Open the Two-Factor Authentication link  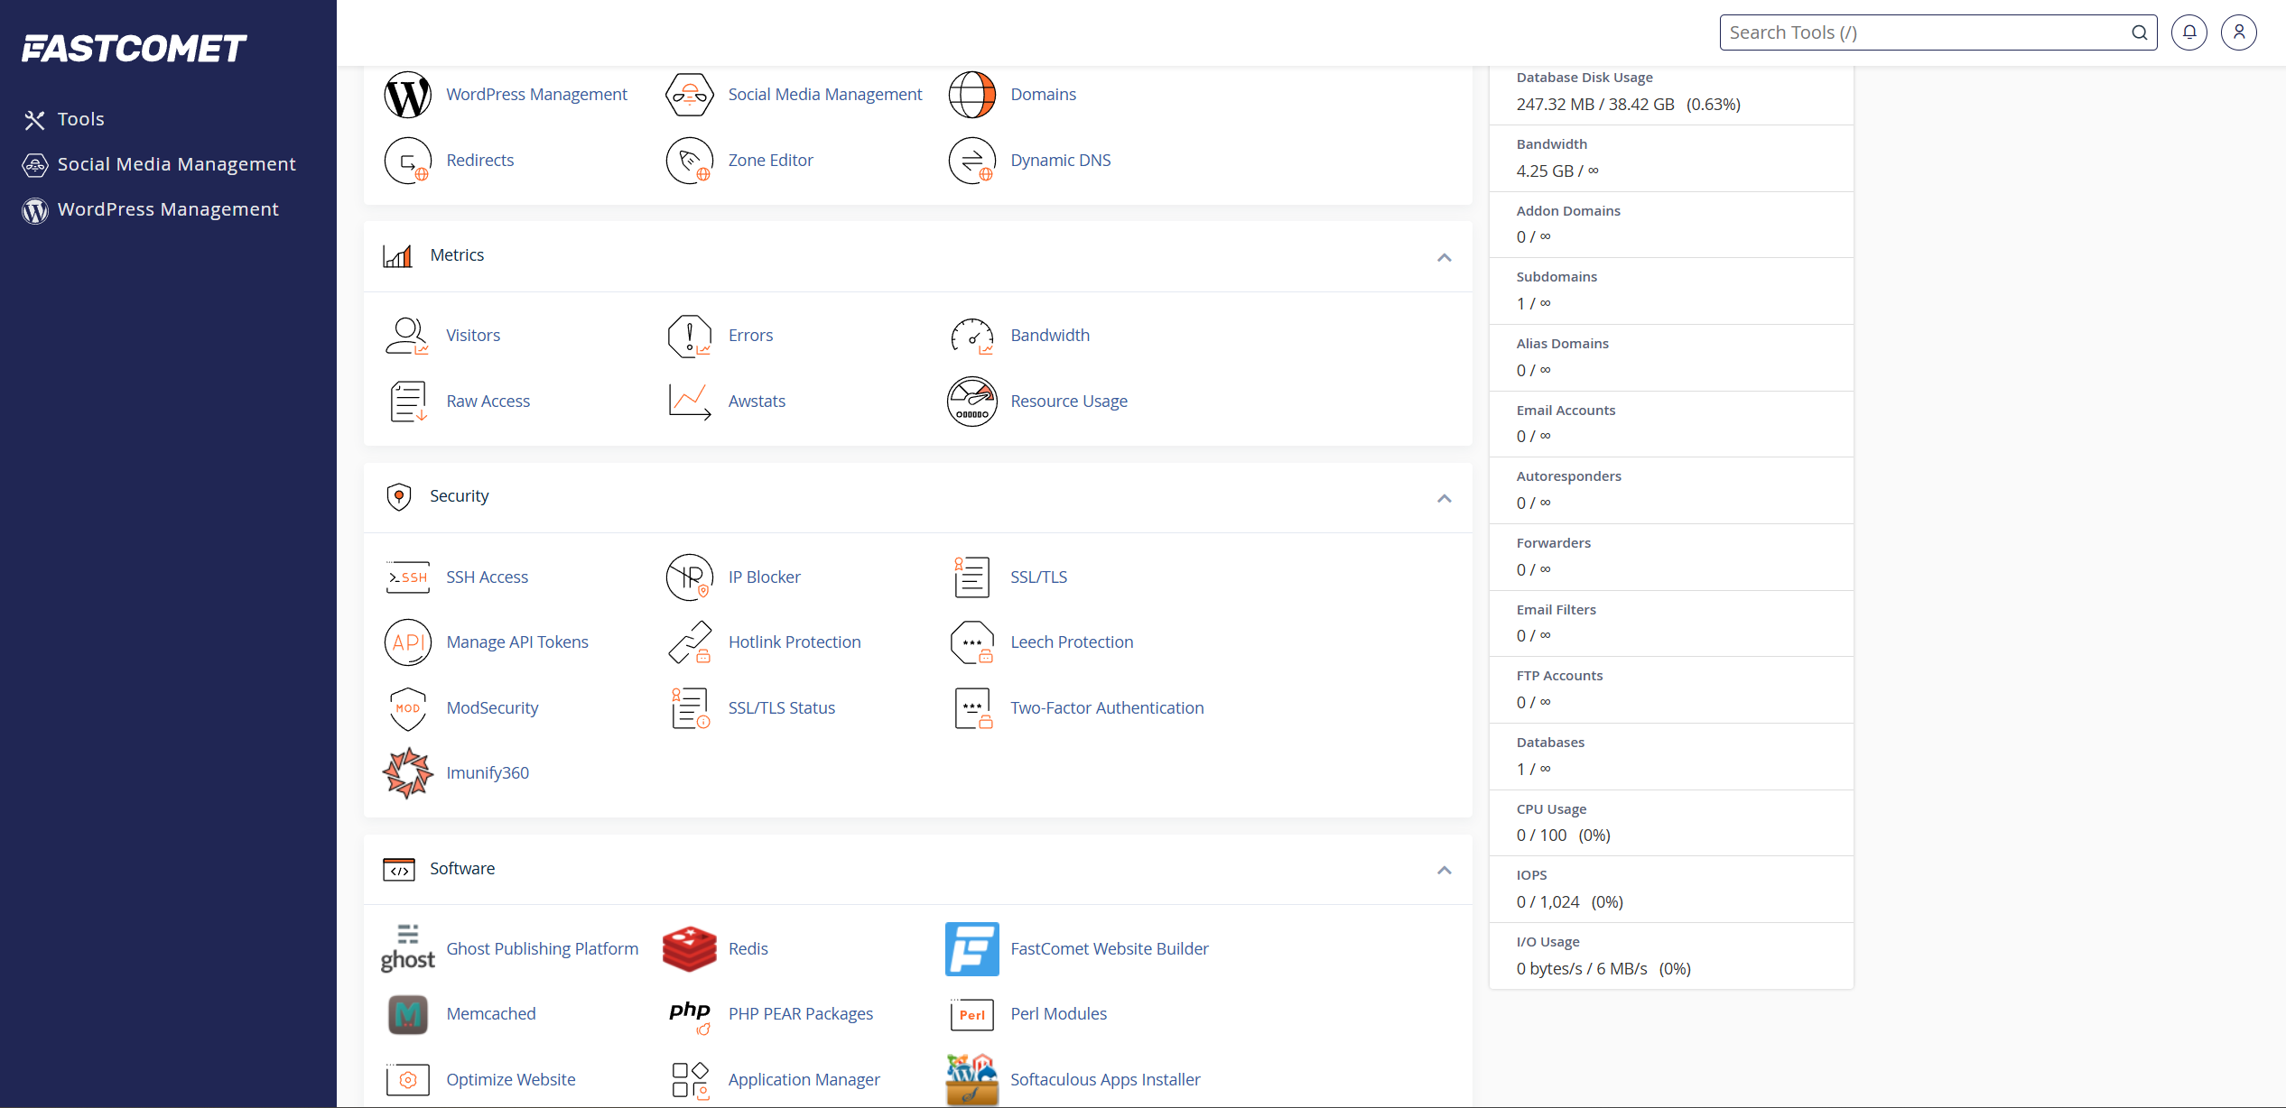click(x=1107, y=708)
